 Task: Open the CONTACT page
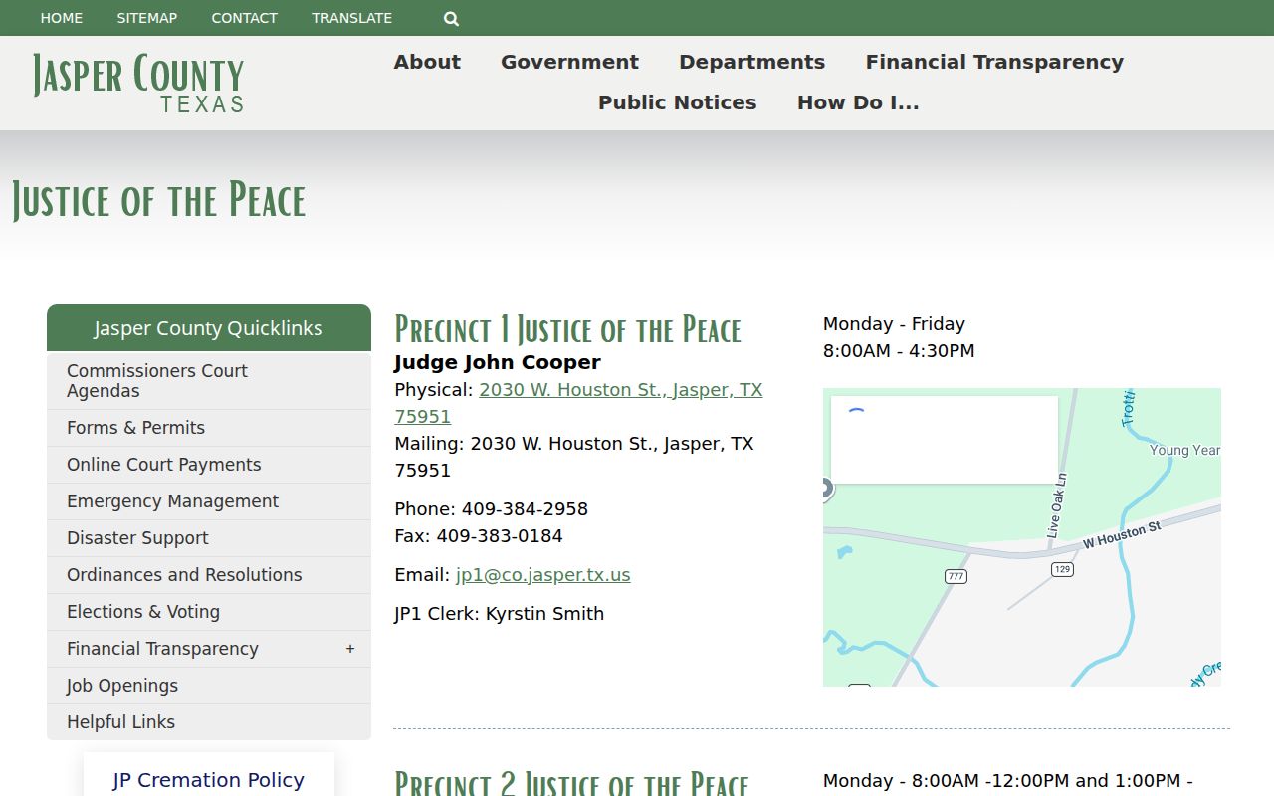tap(245, 18)
